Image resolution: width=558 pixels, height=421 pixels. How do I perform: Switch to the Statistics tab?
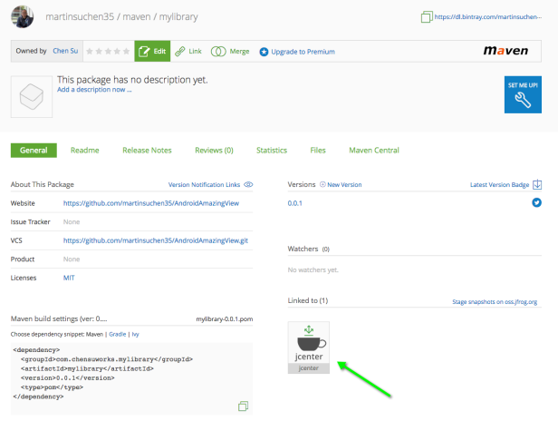pos(272,151)
